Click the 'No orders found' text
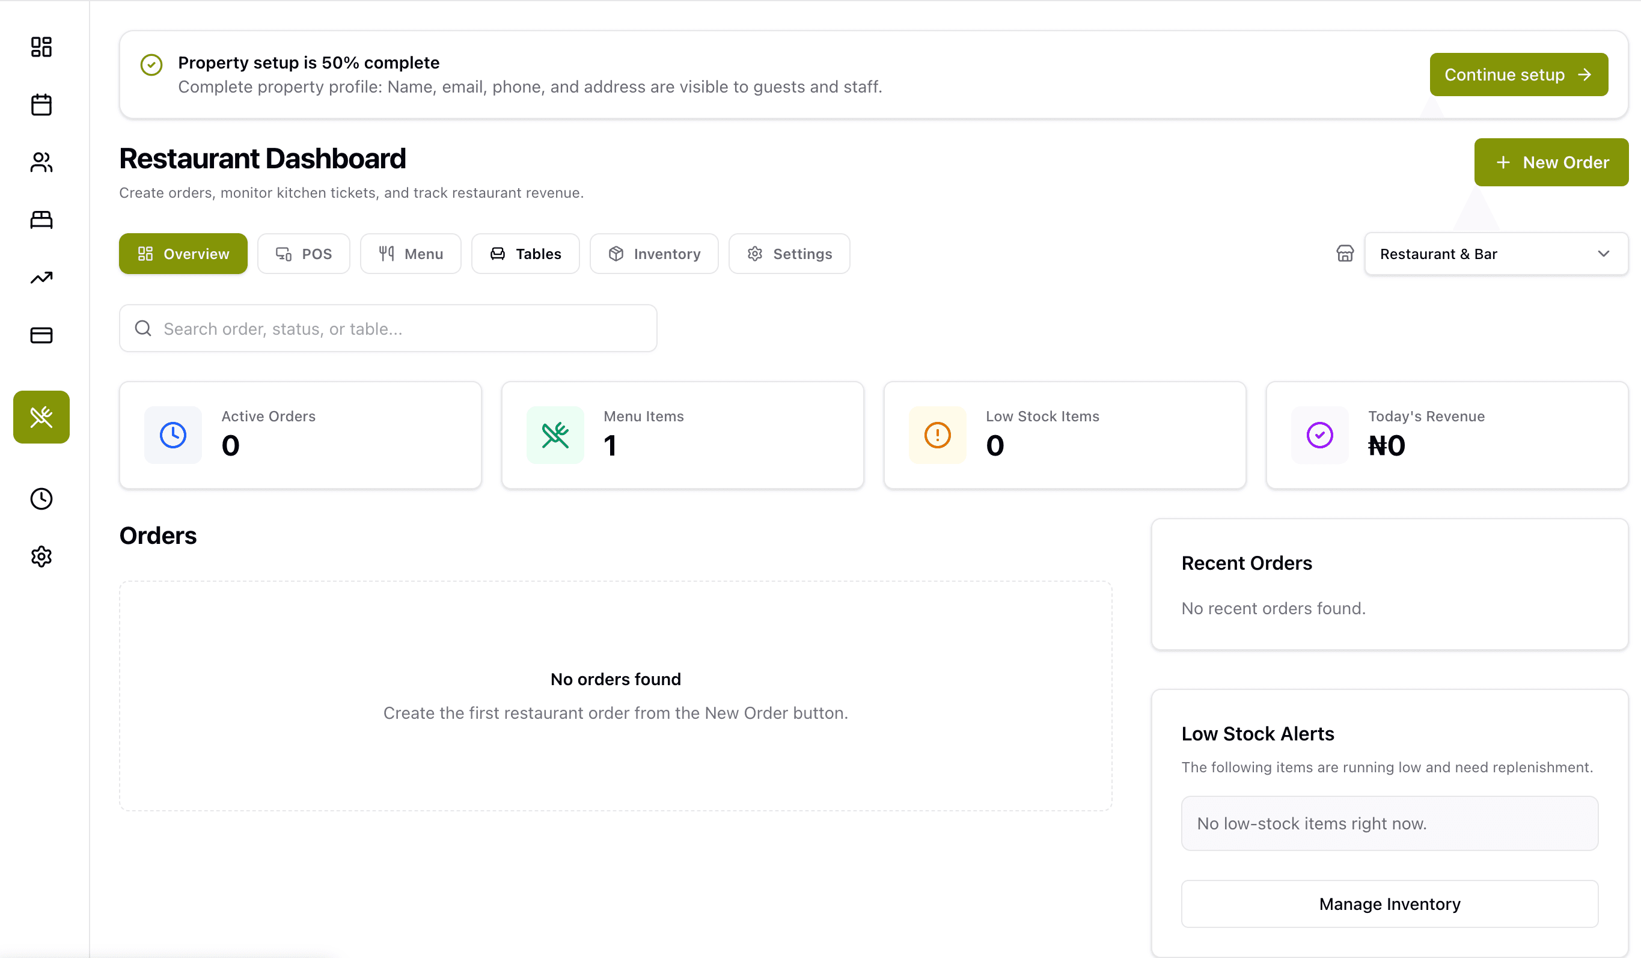 coord(616,679)
